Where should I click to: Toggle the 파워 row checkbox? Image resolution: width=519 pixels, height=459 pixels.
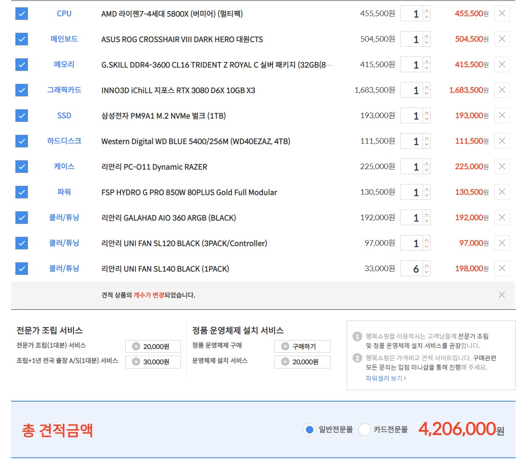tap(22, 192)
